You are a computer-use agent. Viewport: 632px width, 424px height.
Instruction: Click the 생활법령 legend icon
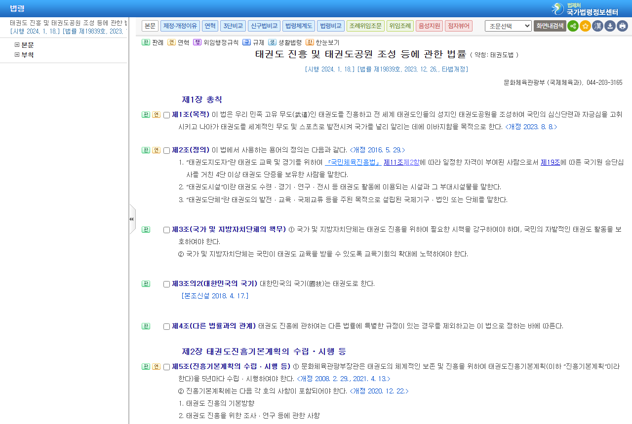coord(272,42)
